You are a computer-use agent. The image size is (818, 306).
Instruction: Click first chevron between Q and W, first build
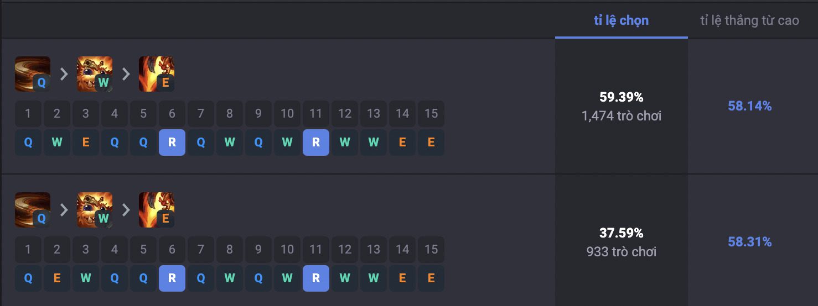64,74
